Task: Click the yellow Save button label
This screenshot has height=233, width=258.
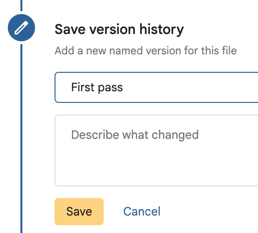Action: pos(79,212)
